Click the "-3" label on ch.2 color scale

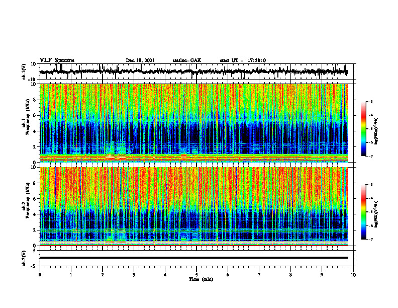371,185
